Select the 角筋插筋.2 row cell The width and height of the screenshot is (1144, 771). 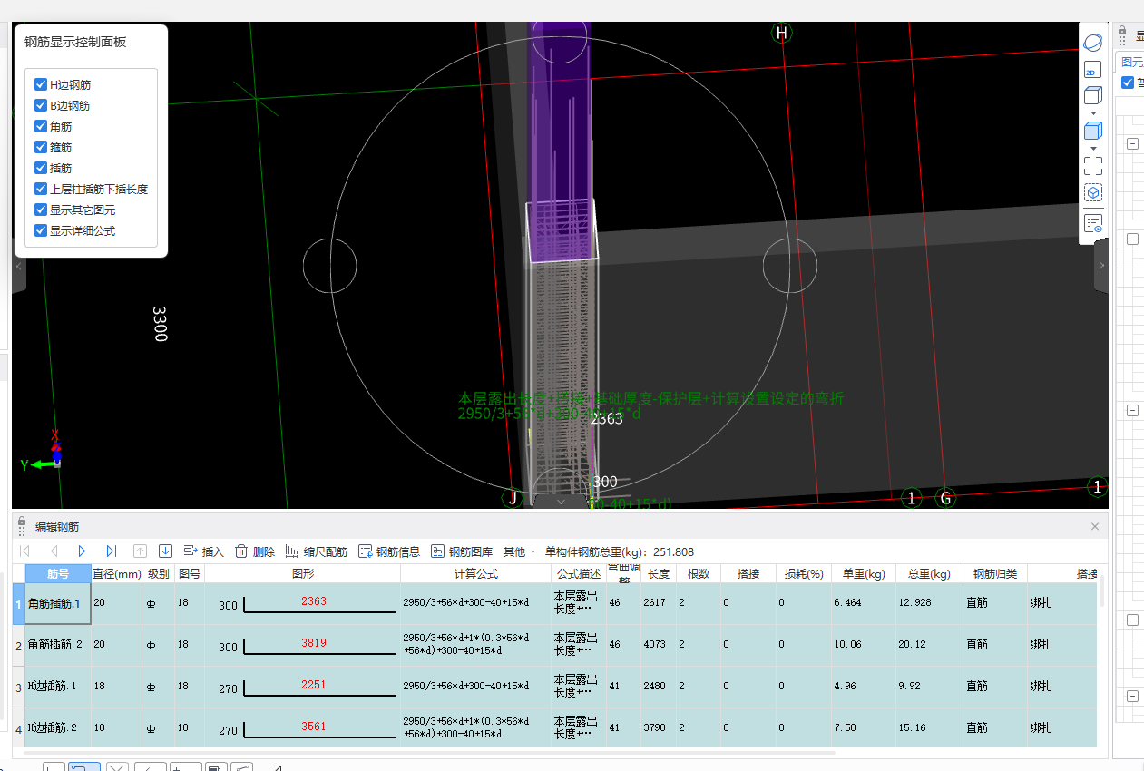(x=56, y=645)
